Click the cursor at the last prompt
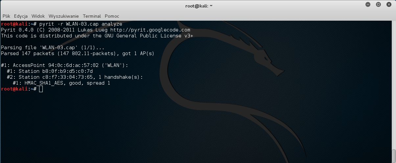This screenshot has height=163, width=396. point(41,89)
